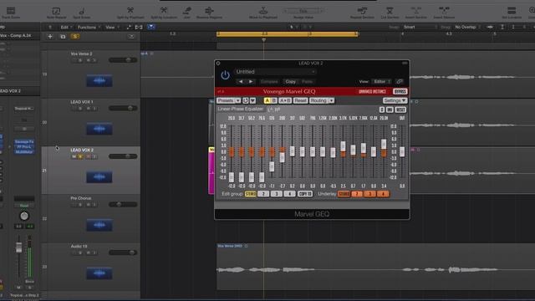Open the Routing dropdown in Marvel GEQ
Viewport: 535px width, 301px height.
point(322,100)
